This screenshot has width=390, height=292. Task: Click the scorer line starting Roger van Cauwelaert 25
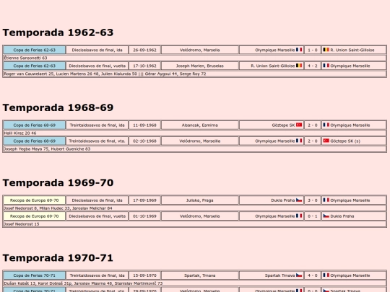click(195, 74)
